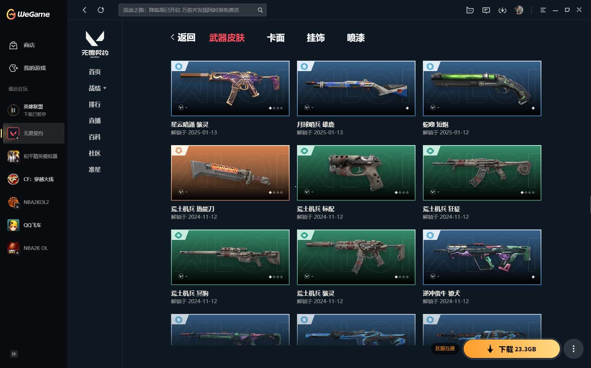Resume paused 英雄联盟 download
Screen dimensions: 591x368
pos(13,110)
